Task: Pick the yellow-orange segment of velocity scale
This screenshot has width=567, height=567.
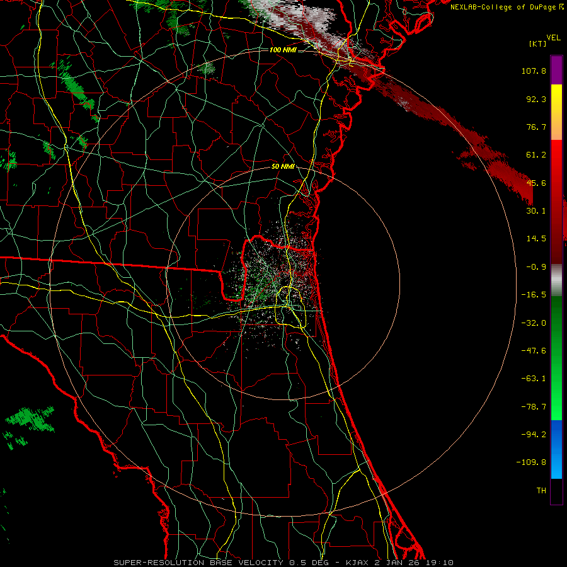Action: point(556,112)
